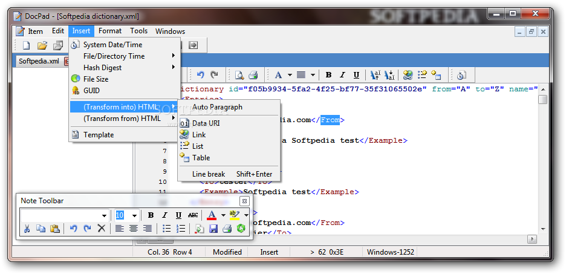Viewport: 566px width, 274px height.
Task: Insert date/time via editor toolbar stopwatch icon
Action: pos(461,75)
